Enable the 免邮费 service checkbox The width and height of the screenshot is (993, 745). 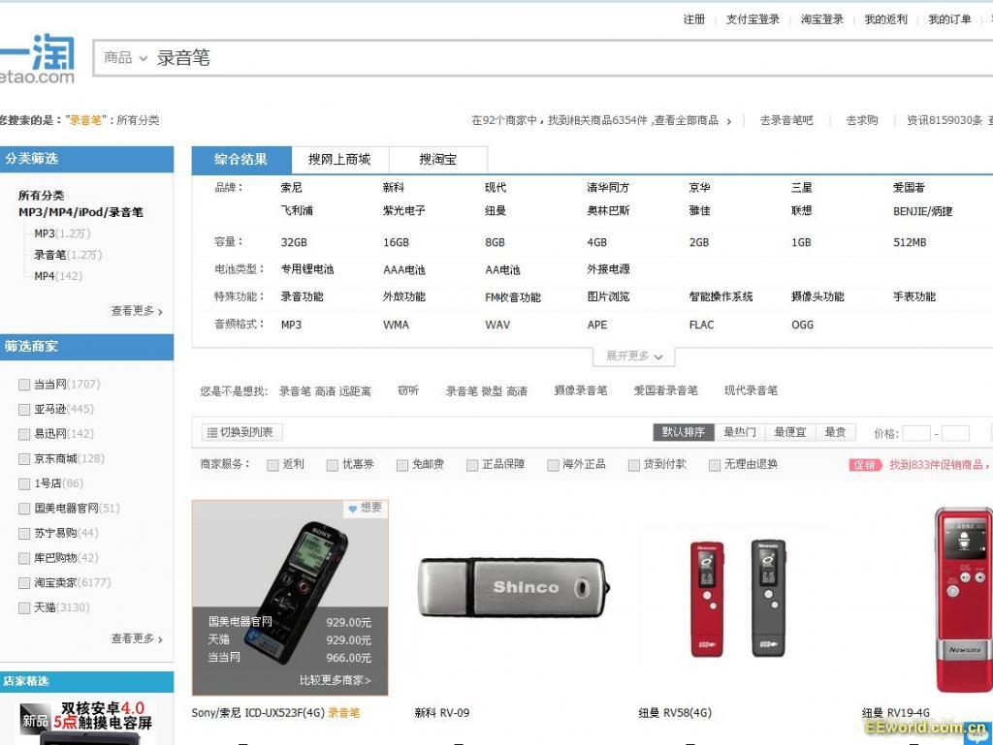[x=402, y=465]
